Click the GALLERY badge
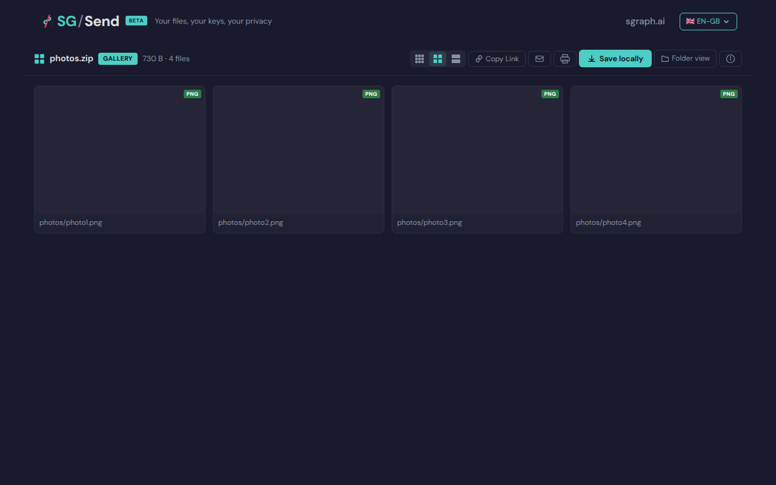 (118, 58)
